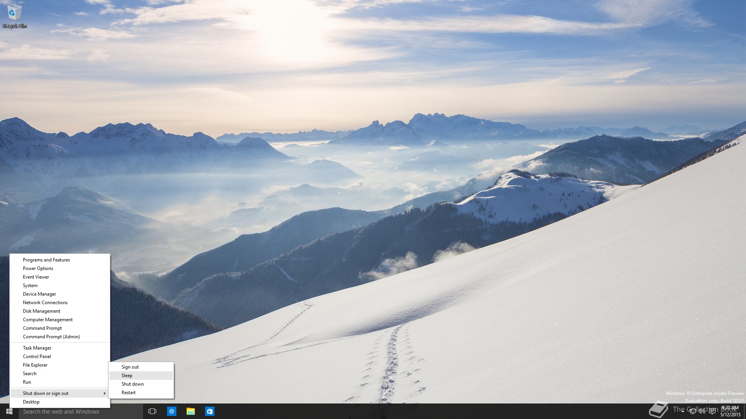Open Command Prompt (Admin)

[60, 337]
